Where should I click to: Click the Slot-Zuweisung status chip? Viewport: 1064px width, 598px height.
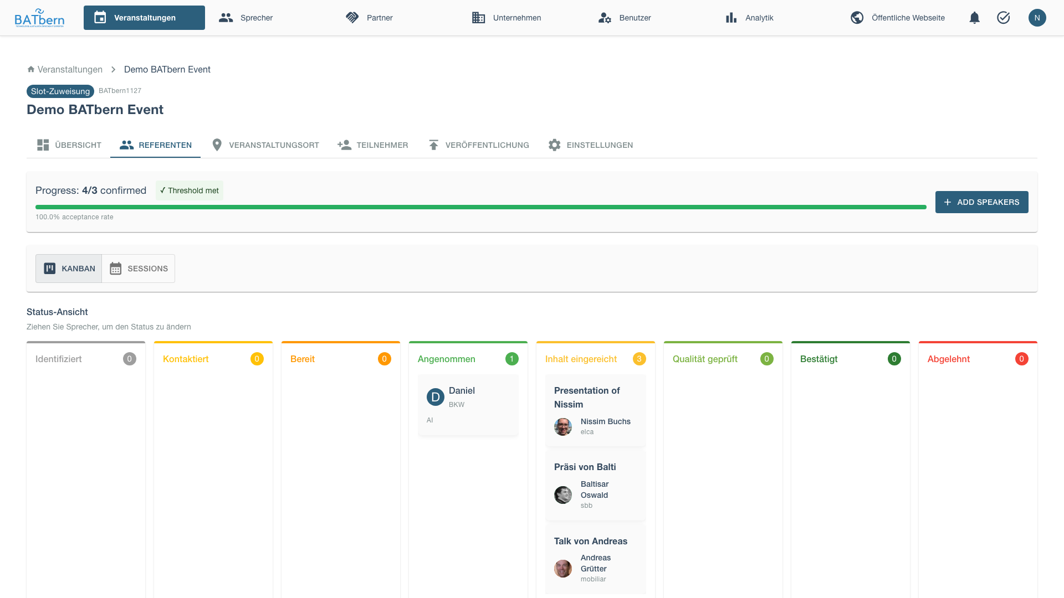click(60, 91)
